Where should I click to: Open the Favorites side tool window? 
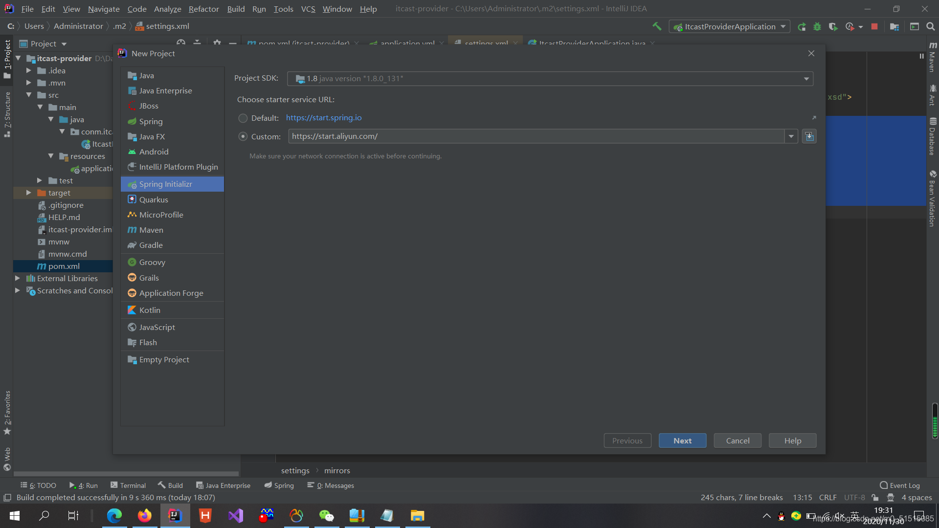pos(7,413)
